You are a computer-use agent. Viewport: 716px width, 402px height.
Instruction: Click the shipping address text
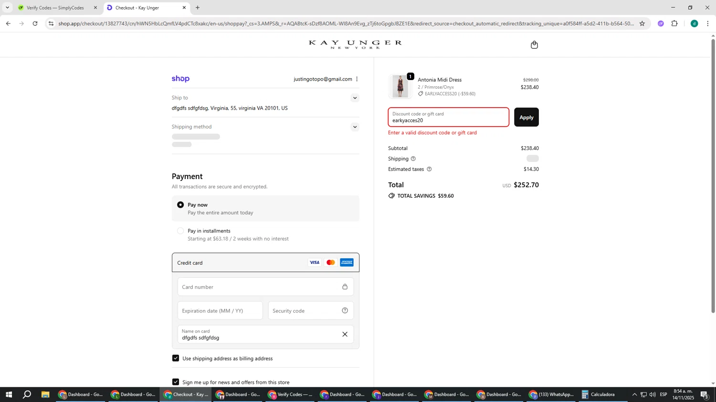[x=230, y=108]
